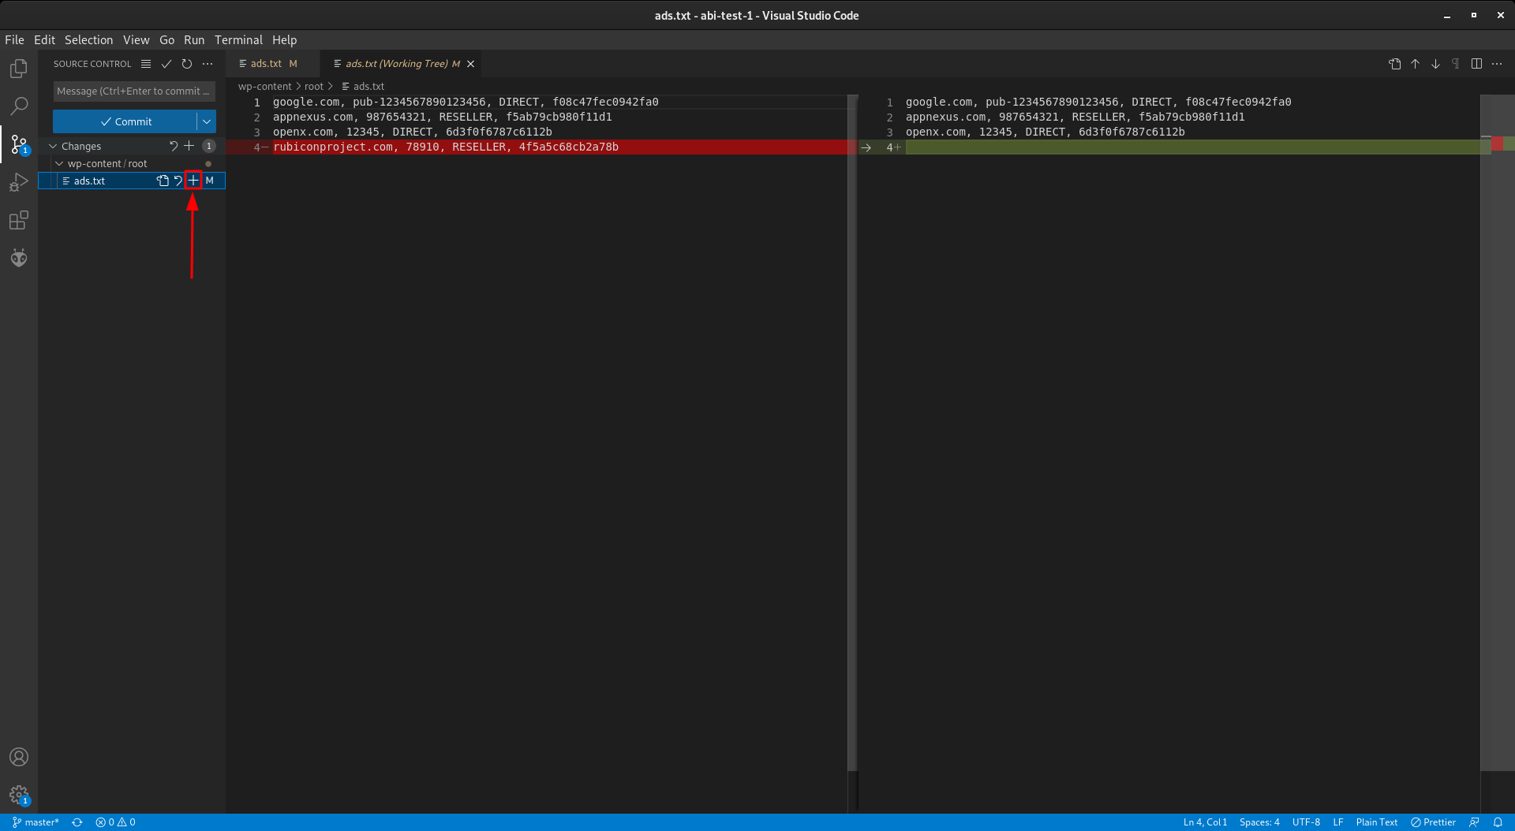This screenshot has width=1515, height=831.
Task: Change indentation Spaces: 4
Action: pyautogui.click(x=1259, y=822)
